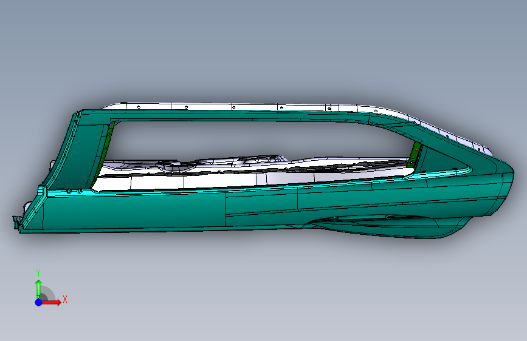This screenshot has height=341, width=527.
Task: Select the green bracket on the left pillar
Action: [106, 147]
